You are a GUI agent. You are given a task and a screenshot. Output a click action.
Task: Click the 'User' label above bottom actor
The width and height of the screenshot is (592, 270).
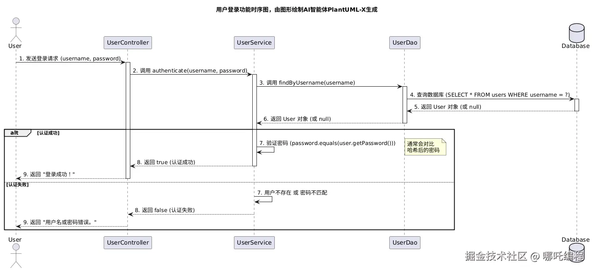point(15,240)
